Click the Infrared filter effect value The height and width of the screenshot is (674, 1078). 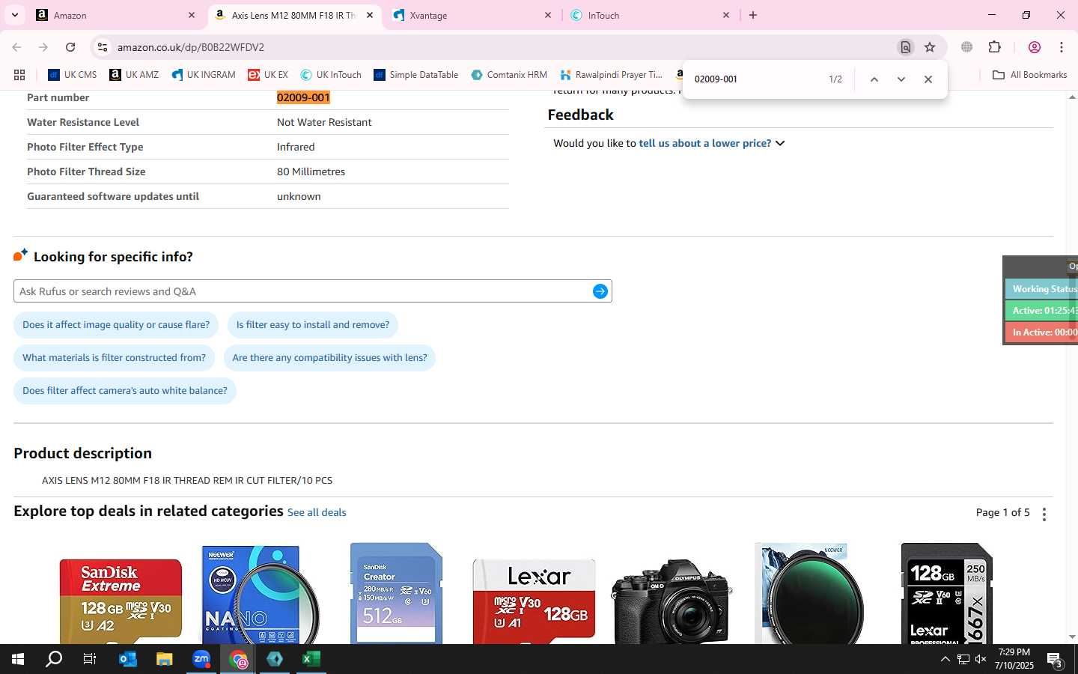click(296, 147)
